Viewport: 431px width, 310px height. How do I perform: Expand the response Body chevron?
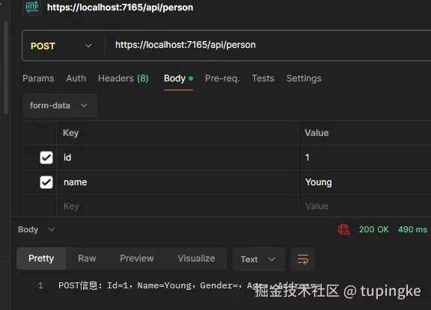tap(52, 229)
